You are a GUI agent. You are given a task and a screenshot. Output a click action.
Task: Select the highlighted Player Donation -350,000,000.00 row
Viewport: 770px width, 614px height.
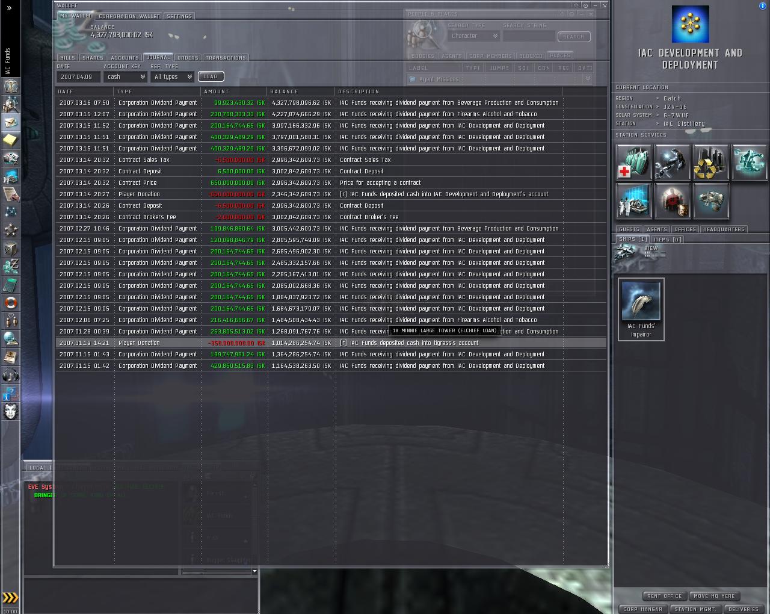tap(331, 343)
